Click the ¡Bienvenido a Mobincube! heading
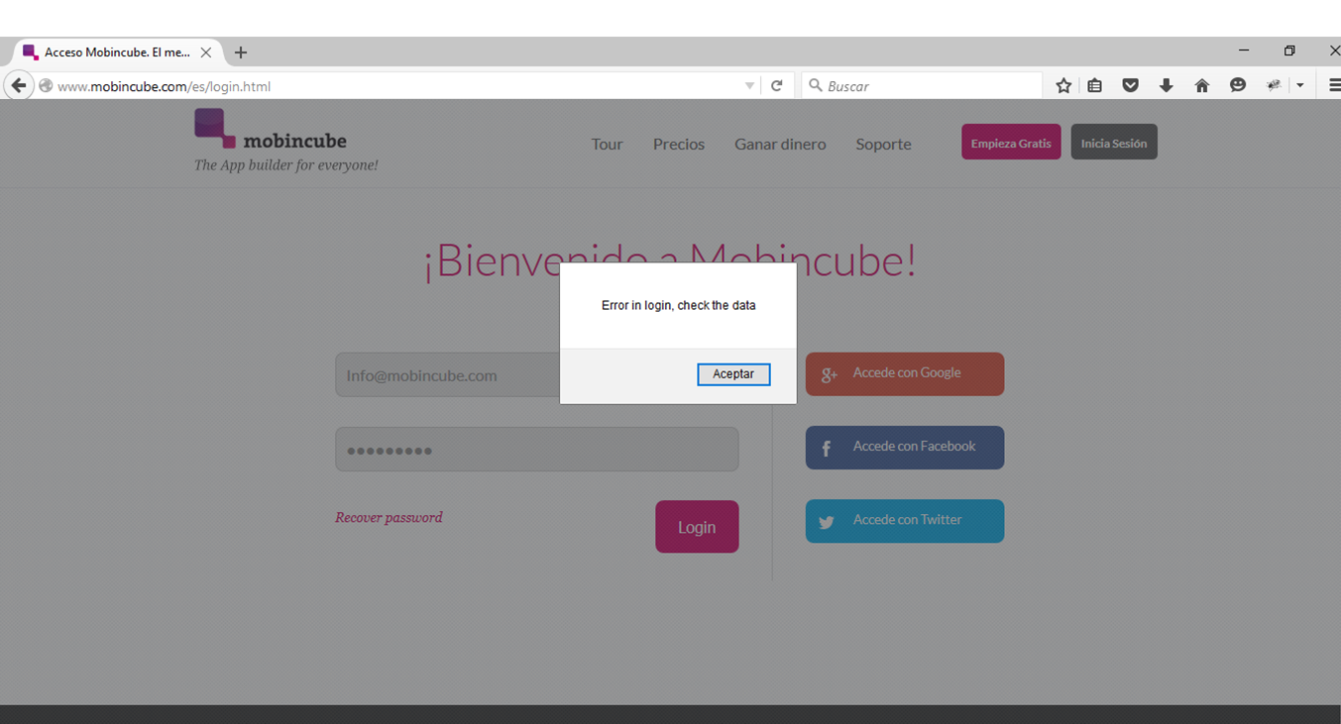 point(670,260)
